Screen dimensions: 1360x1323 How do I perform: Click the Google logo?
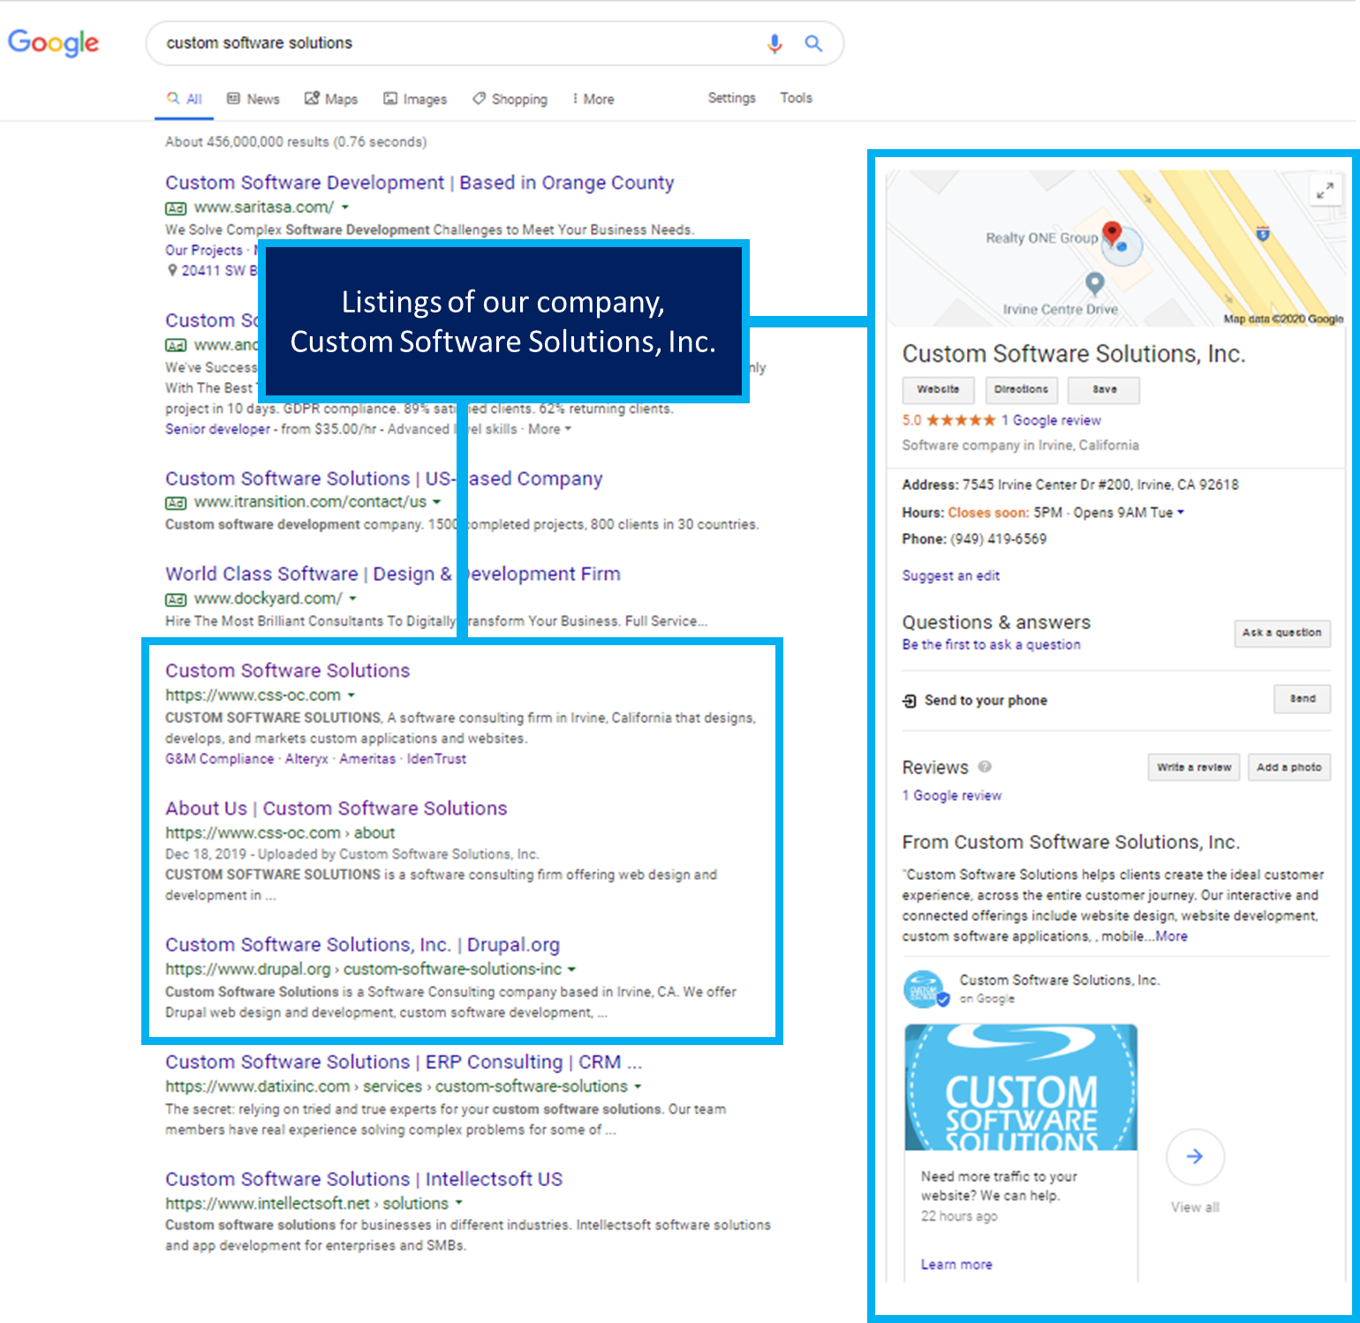[53, 42]
